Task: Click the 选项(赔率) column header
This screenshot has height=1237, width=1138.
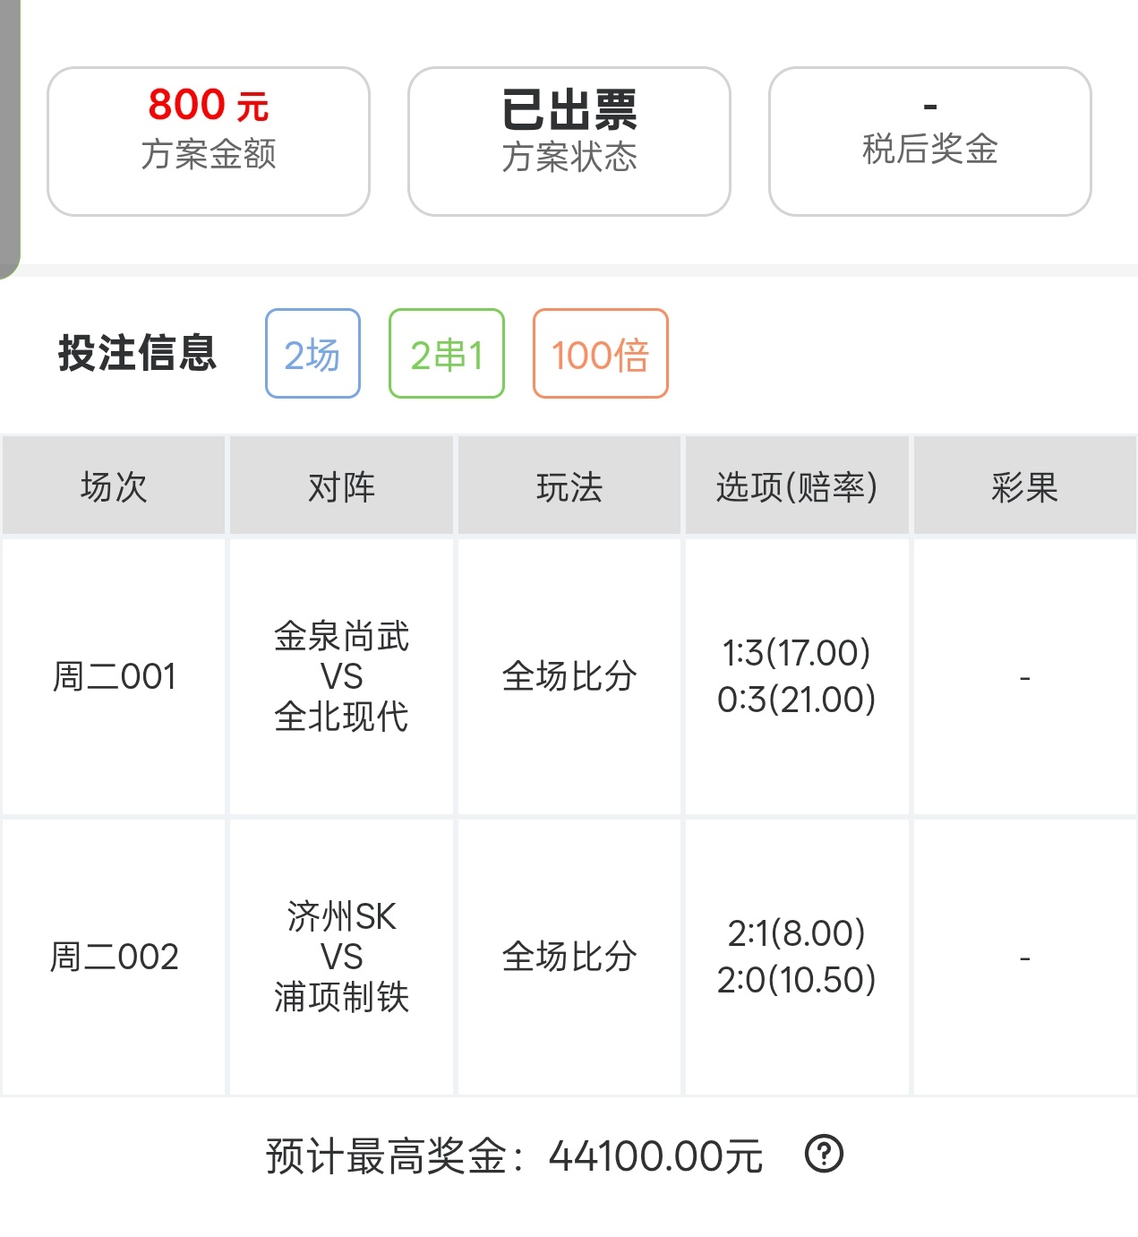Action: [x=797, y=486]
